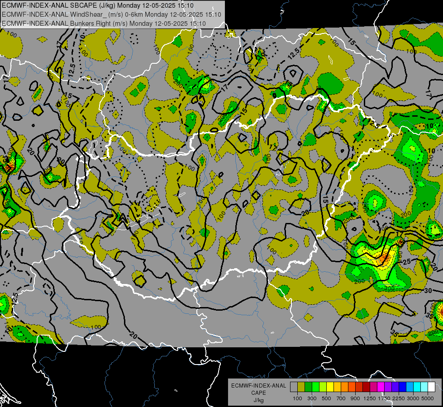Click the 5000 value under legend bar
443x407 pixels.
(x=428, y=398)
